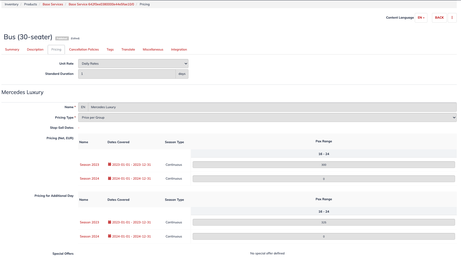The height and width of the screenshot is (279, 461).
Task: Switch to the Description tab
Action: click(35, 49)
